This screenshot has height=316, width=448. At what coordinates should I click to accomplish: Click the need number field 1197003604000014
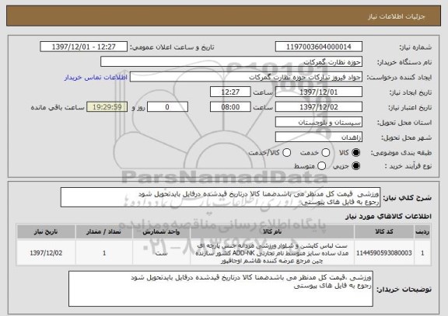[319, 47]
